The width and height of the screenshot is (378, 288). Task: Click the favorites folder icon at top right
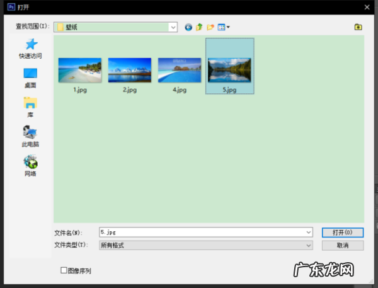pyautogui.click(x=358, y=27)
